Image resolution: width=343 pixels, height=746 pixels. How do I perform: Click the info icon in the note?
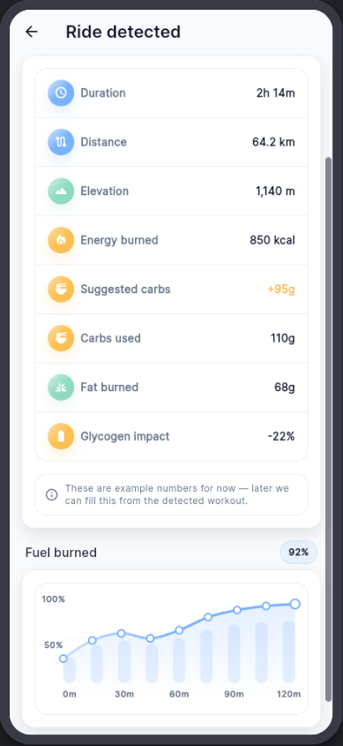[51, 494]
